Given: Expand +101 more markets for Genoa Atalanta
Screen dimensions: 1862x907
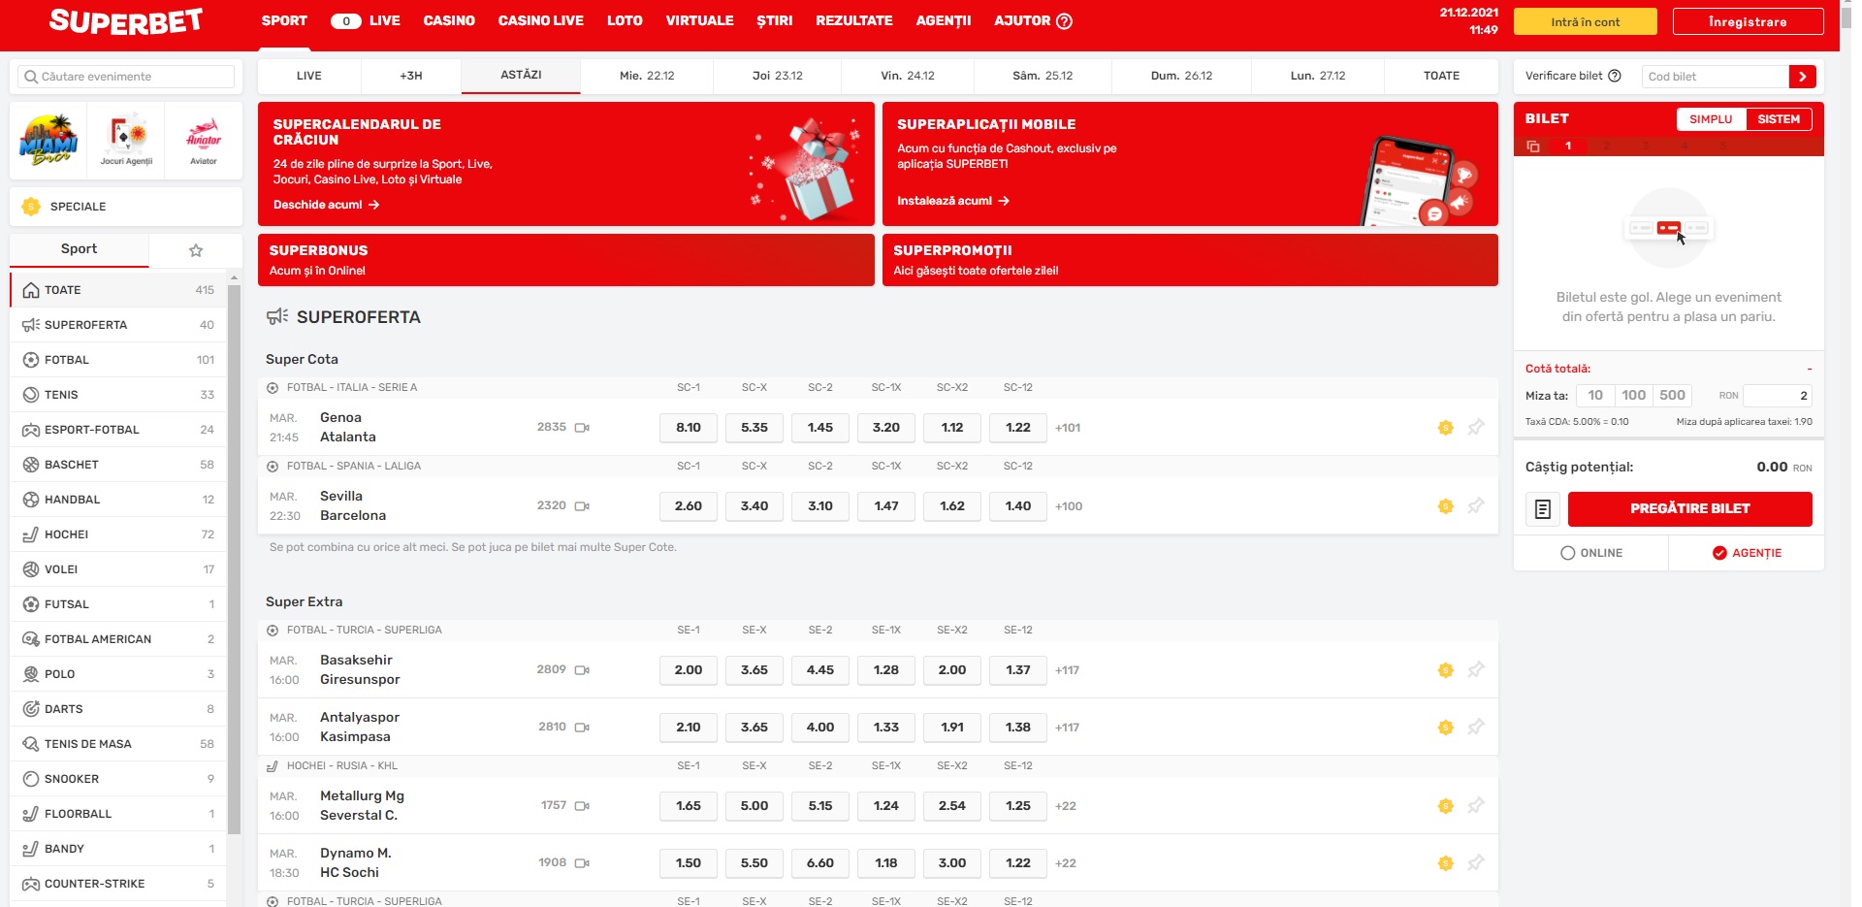Looking at the screenshot, I should coord(1068,428).
